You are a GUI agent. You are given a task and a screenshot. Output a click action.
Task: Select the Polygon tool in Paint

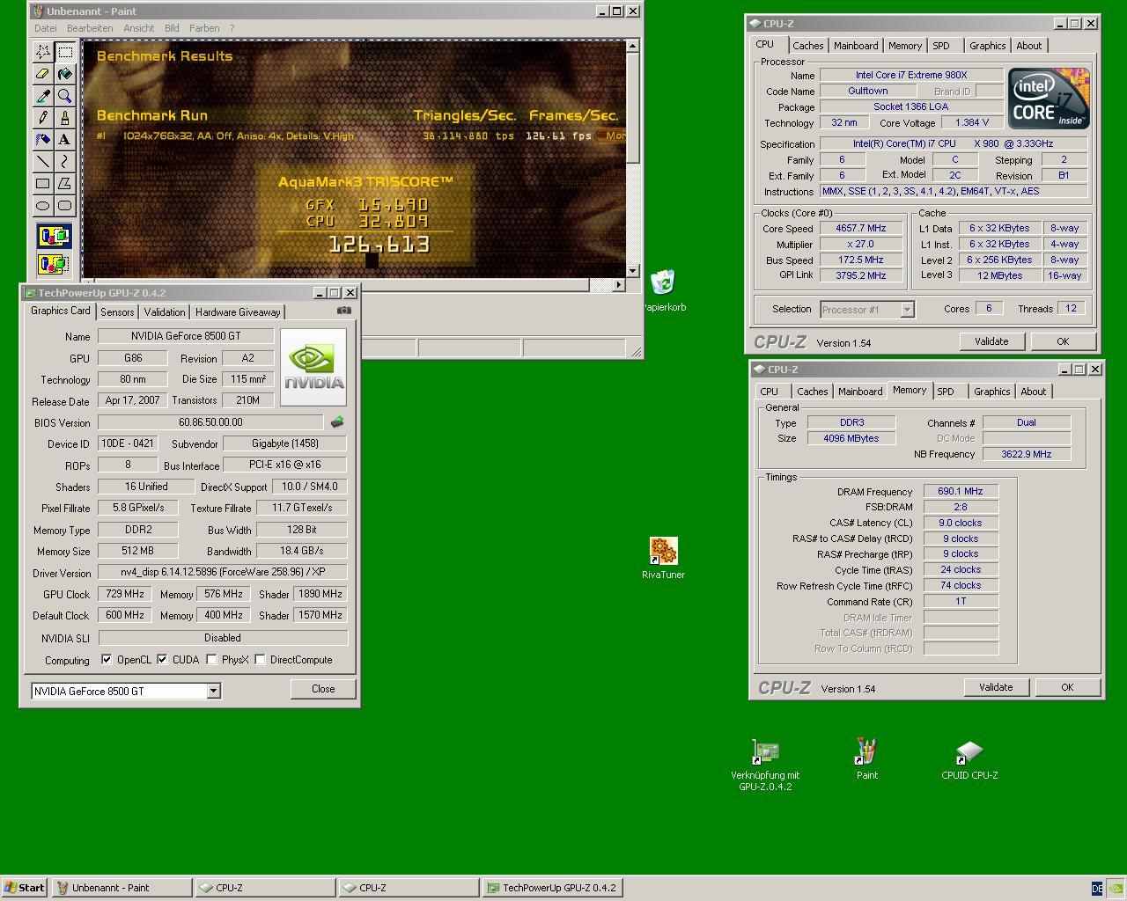click(x=64, y=184)
